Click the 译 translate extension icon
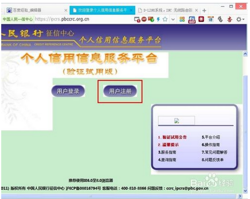Screen dimensions: 250x199 tap(210, 19)
